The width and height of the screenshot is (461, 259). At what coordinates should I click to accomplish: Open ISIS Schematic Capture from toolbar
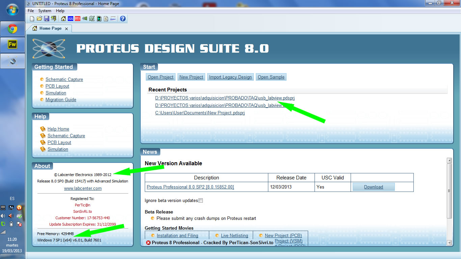[71, 19]
